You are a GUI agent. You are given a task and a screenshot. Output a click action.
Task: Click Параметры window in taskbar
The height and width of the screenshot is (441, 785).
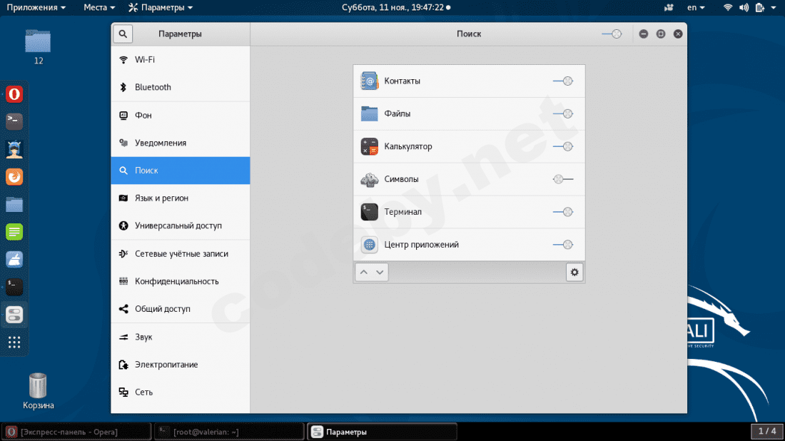tap(382, 432)
